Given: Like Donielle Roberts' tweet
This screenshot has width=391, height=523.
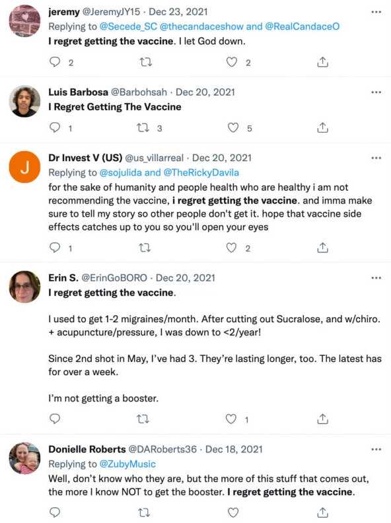Looking at the screenshot, I should [x=233, y=512].
